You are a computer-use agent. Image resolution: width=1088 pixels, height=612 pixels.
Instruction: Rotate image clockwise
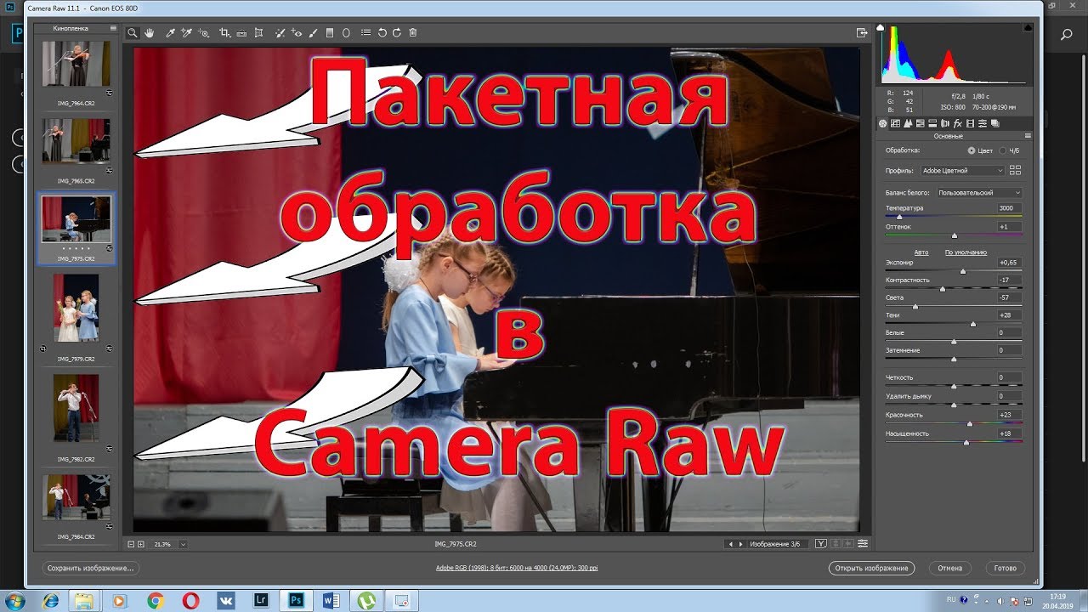pyautogui.click(x=397, y=33)
